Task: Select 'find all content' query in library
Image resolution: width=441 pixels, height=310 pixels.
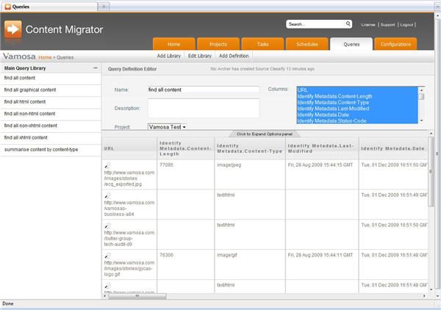Action: tap(50, 78)
